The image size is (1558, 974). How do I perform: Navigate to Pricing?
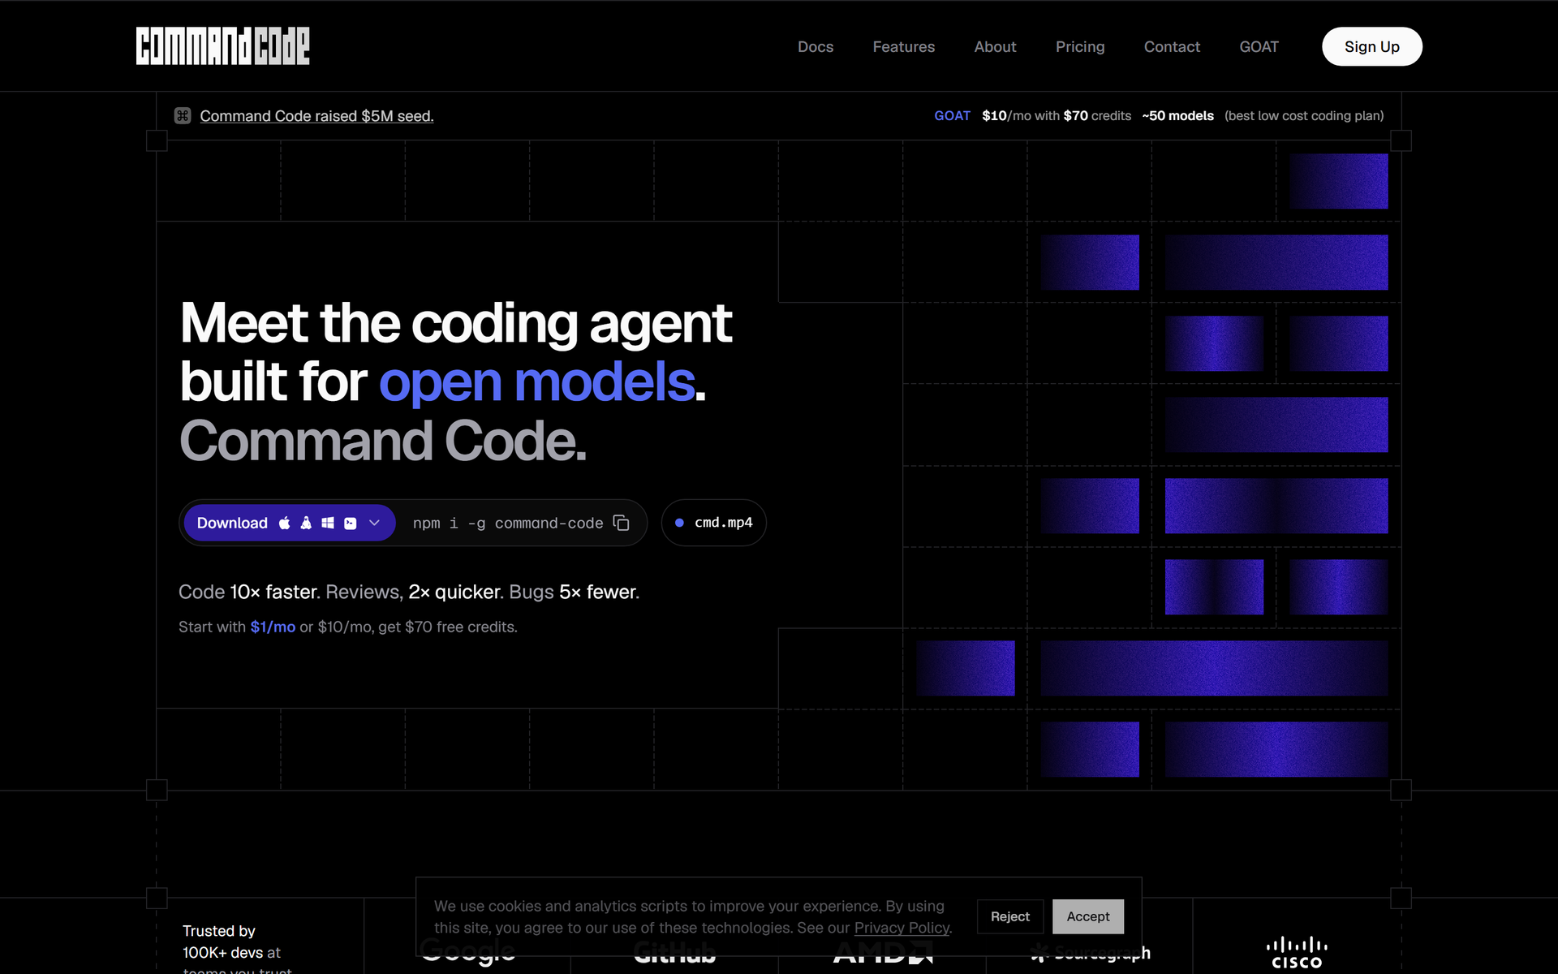tap(1080, 46)
